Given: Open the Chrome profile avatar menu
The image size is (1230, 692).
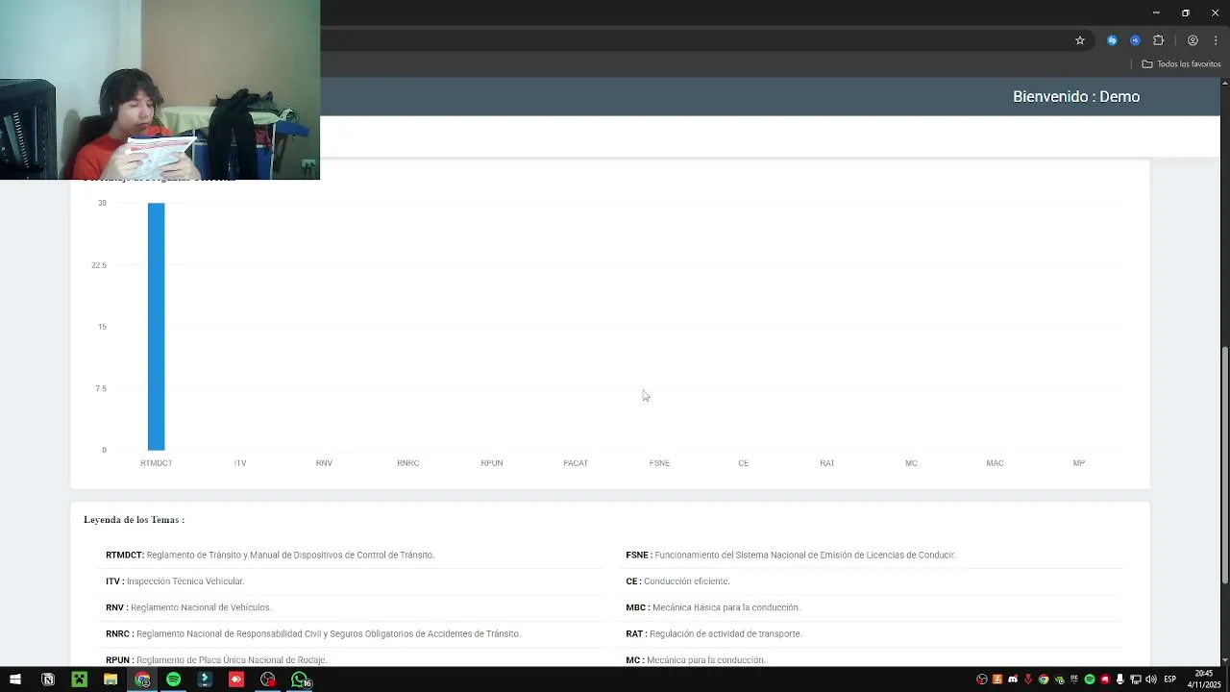Looking at the screenshot, I should tap(1193, 40).
